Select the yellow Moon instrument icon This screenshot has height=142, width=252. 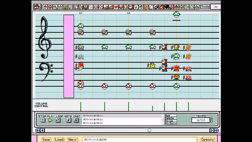(187, 7)
